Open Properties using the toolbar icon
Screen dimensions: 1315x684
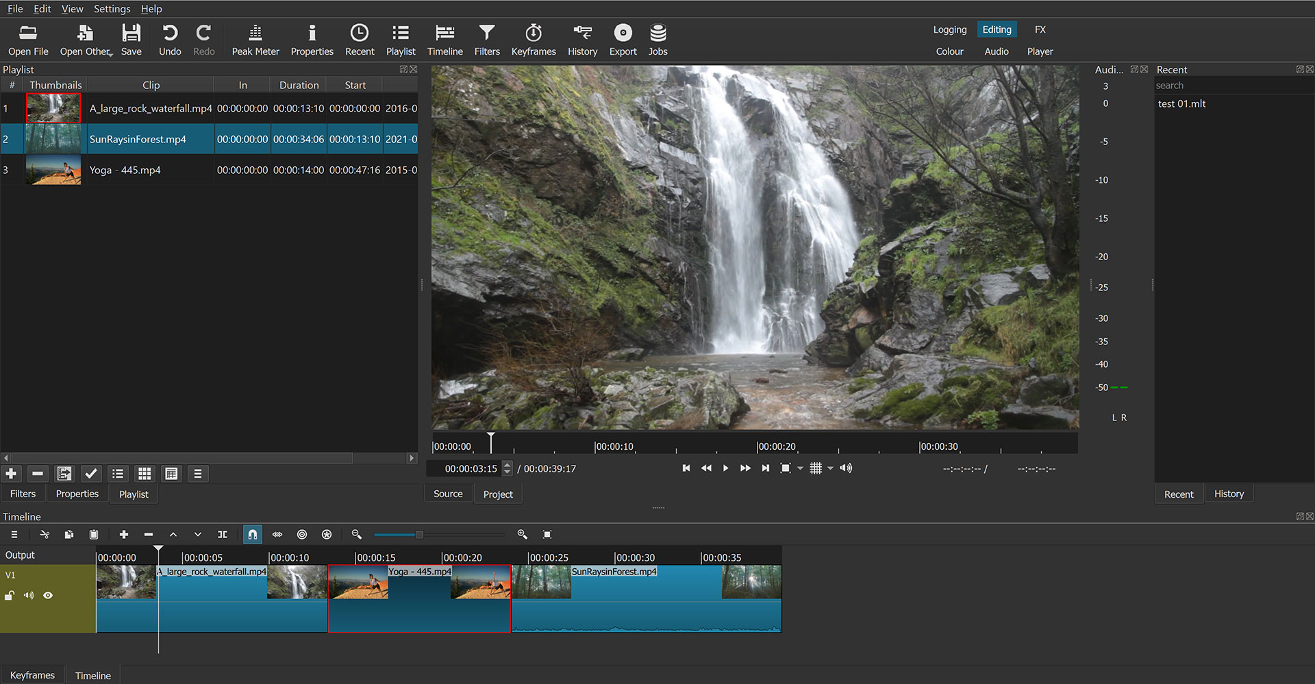click(312, 39)
